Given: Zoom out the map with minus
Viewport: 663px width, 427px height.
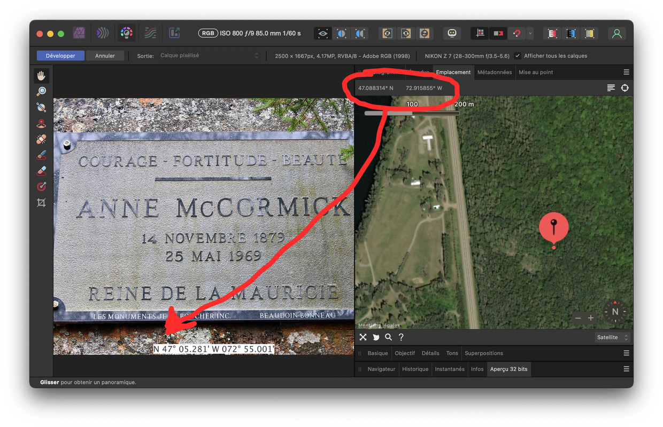Looking at the screenshot, I should (x=578, y=318).
